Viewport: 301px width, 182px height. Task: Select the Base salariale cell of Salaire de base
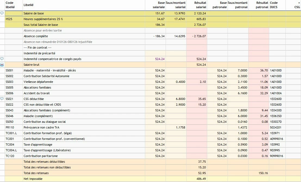coord(160,13)
